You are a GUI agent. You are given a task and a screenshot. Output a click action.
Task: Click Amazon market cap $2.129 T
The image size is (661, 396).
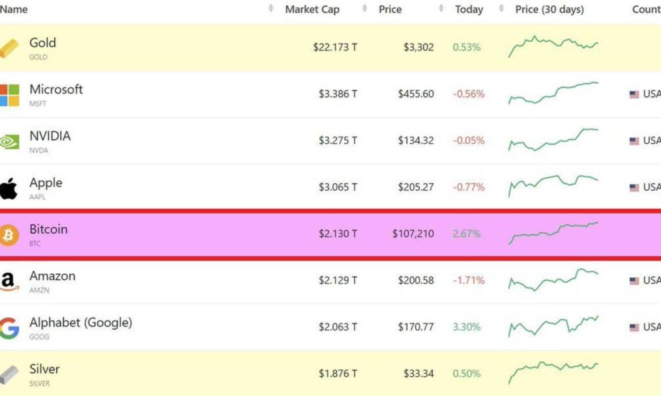(x=338, y=280)
